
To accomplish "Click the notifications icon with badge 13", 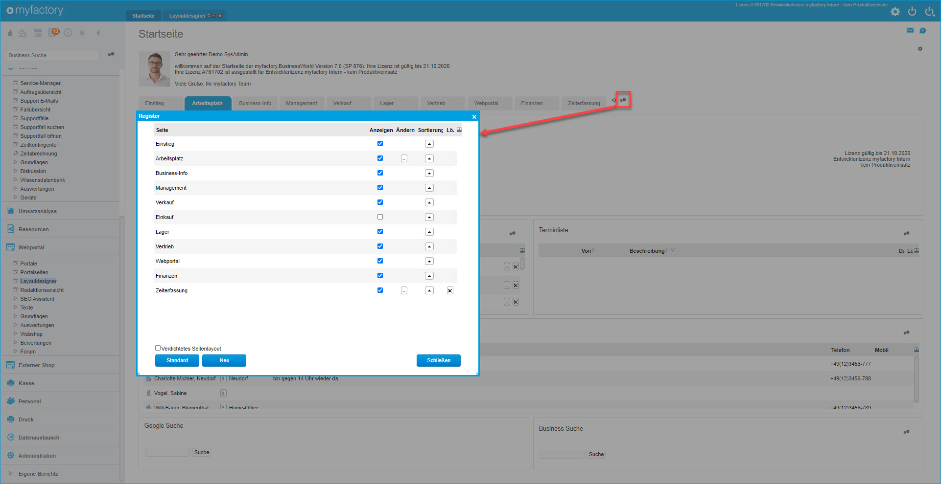I will tap(53, 33).
